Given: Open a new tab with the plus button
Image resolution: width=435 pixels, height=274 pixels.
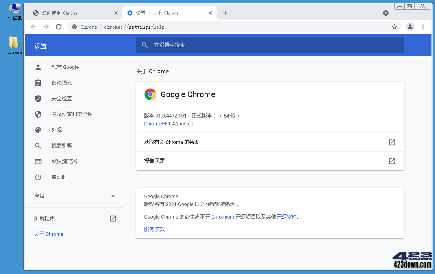Looking at the screenshot, I should click(x=225, y=13).
